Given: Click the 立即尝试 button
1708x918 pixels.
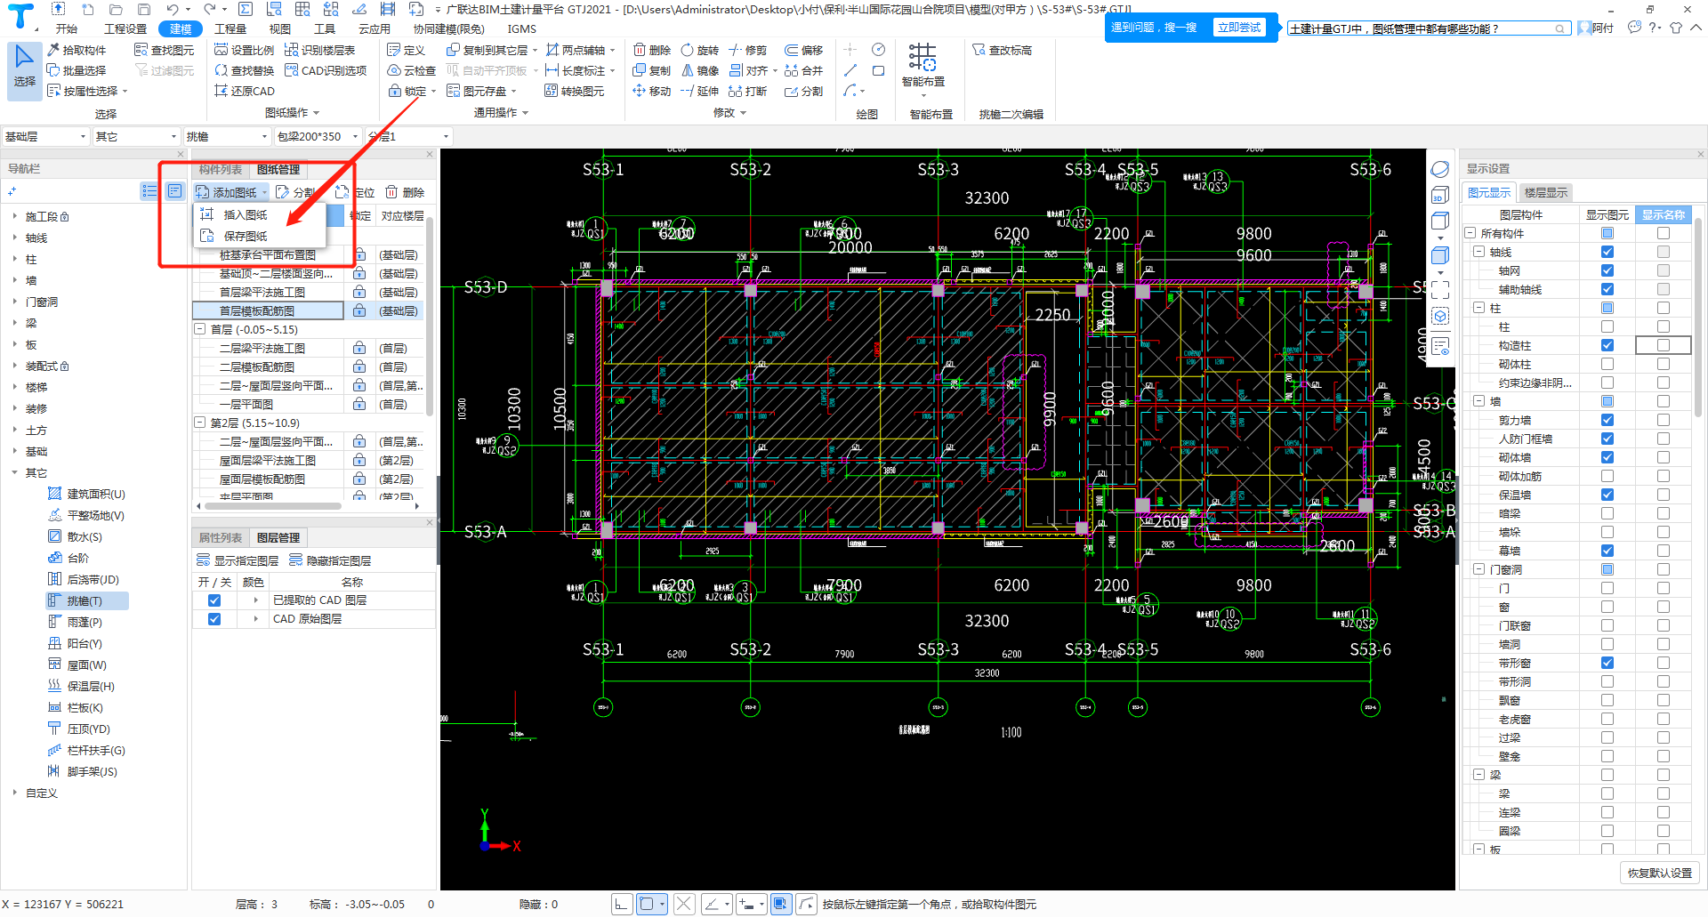Looking at the screenshot, I should tap(1239, 28).
